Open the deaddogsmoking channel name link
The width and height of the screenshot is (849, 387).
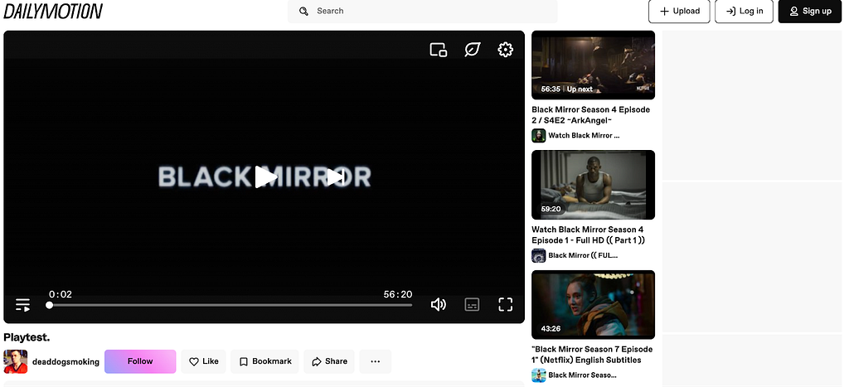tap(66, 361)
